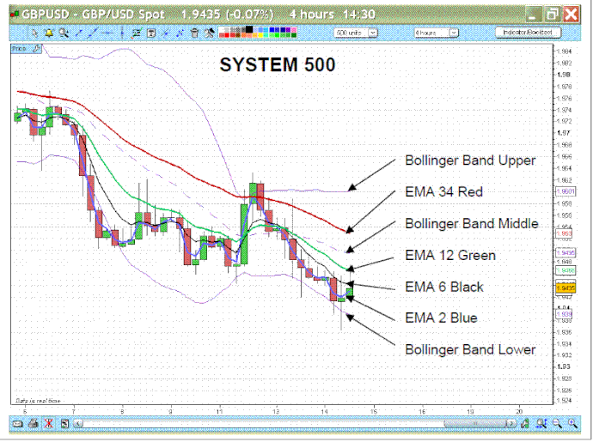Click the Indicator/Backtest button
Screen dimensions: 593x442
528,33
